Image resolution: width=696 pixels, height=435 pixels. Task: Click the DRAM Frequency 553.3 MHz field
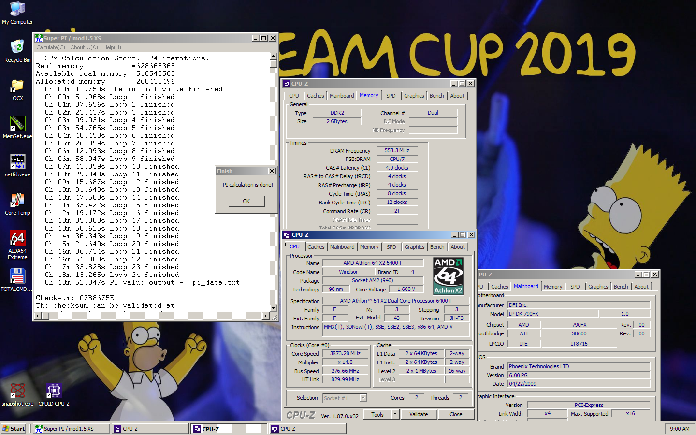(397, 150)
